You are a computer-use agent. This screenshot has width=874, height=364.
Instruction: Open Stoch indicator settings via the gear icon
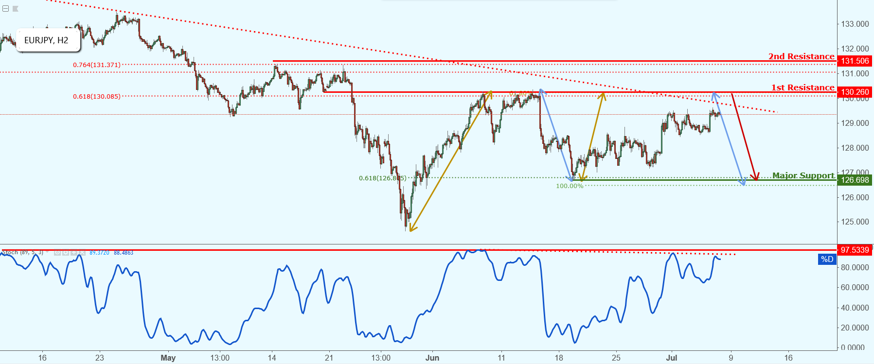(66, 252)
